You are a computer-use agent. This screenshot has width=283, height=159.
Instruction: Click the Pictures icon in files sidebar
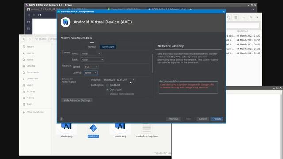pyautogui.click(x=23, y=91)
